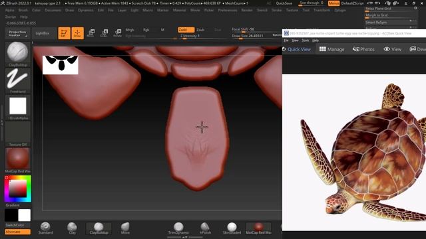
Task: Open ACDSee Tools menu
Action: click(305, 40)
